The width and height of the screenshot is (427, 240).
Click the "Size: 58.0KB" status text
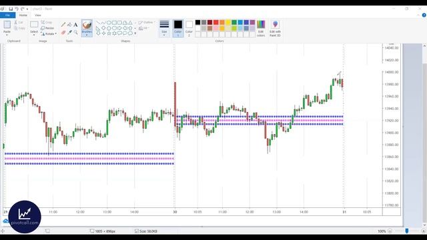(x=148, y=231)
